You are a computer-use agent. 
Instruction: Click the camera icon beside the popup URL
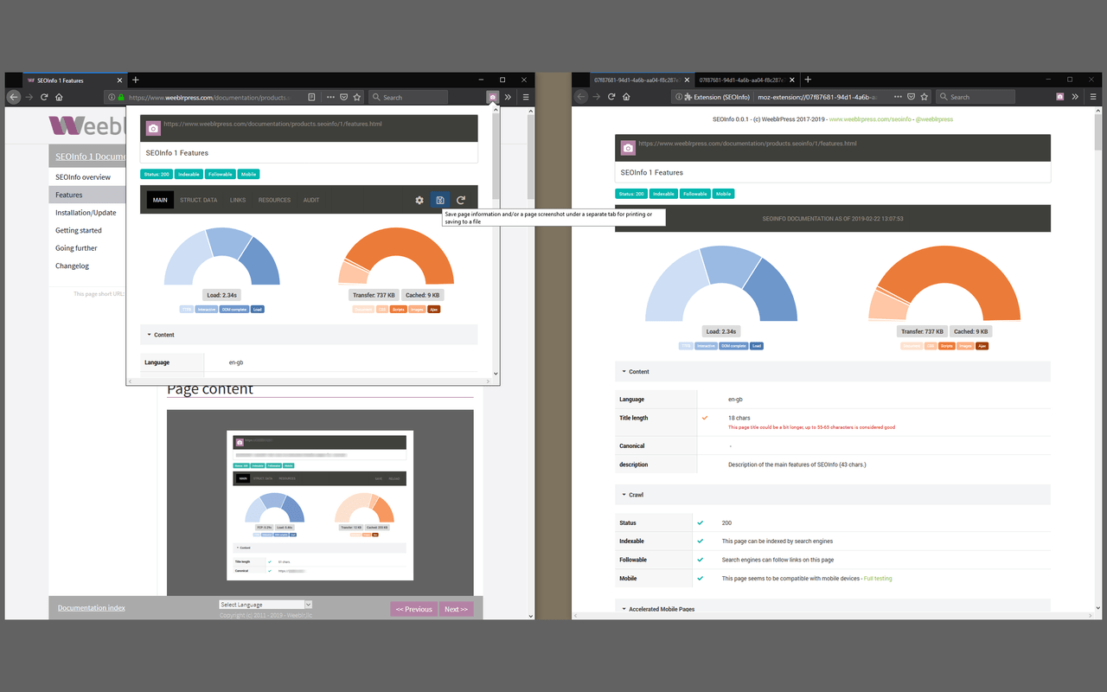click(153, 128)
